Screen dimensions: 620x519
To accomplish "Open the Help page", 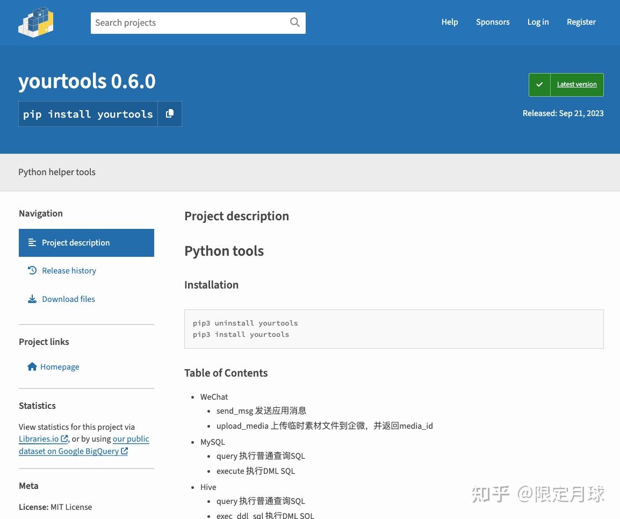I will 450,22.
